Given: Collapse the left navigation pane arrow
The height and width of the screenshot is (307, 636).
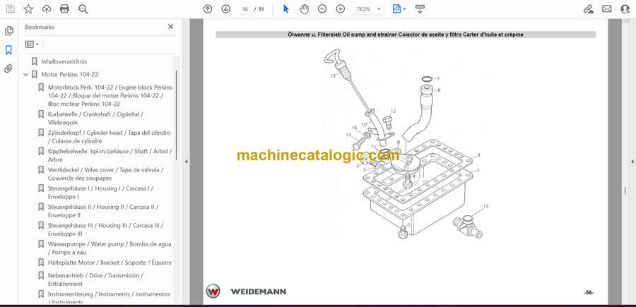Looking at the screenshot, I should coord(186,162).
